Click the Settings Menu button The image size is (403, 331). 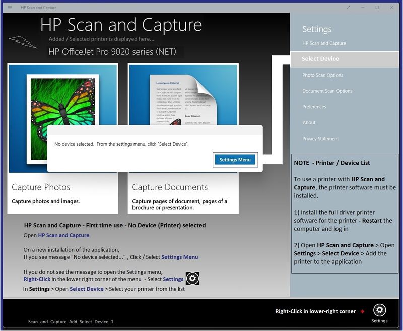pyautogui.click(x=235, y=160)
